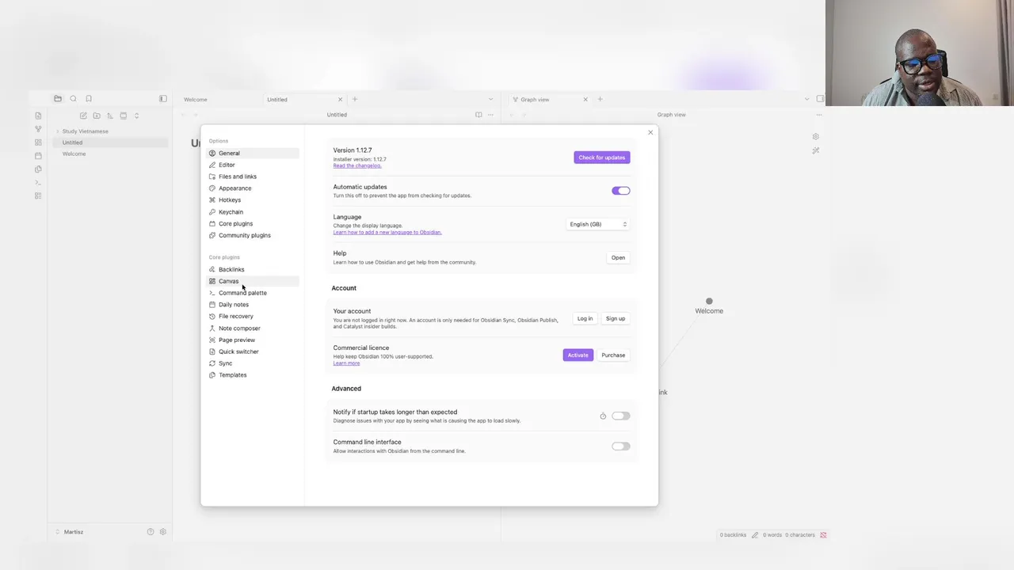Open Backlinks plugin settings
The height and width of the screenshot is (570, 1014).
pos(253,269)
